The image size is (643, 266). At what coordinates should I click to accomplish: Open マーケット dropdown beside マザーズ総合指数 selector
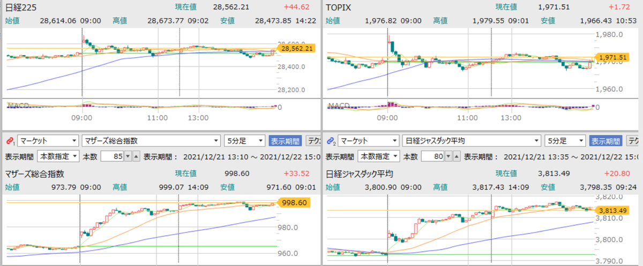48,141
